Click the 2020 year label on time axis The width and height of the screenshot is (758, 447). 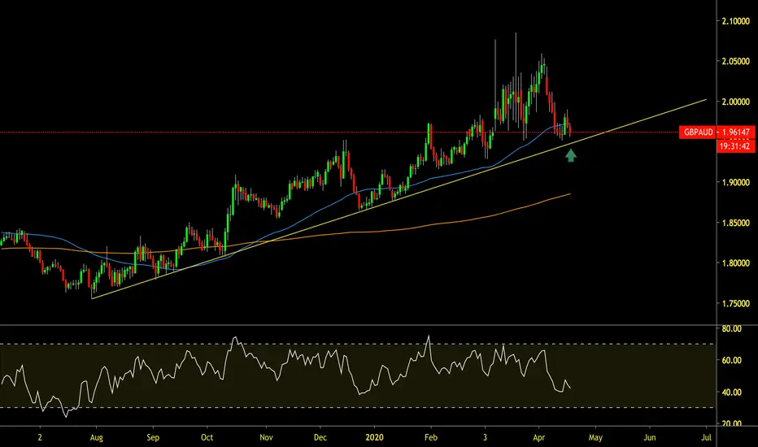tap(374, 437)
